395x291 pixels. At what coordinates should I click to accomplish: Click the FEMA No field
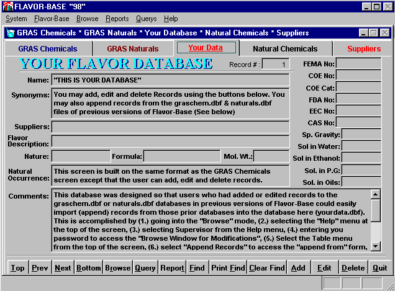(359, 63)
